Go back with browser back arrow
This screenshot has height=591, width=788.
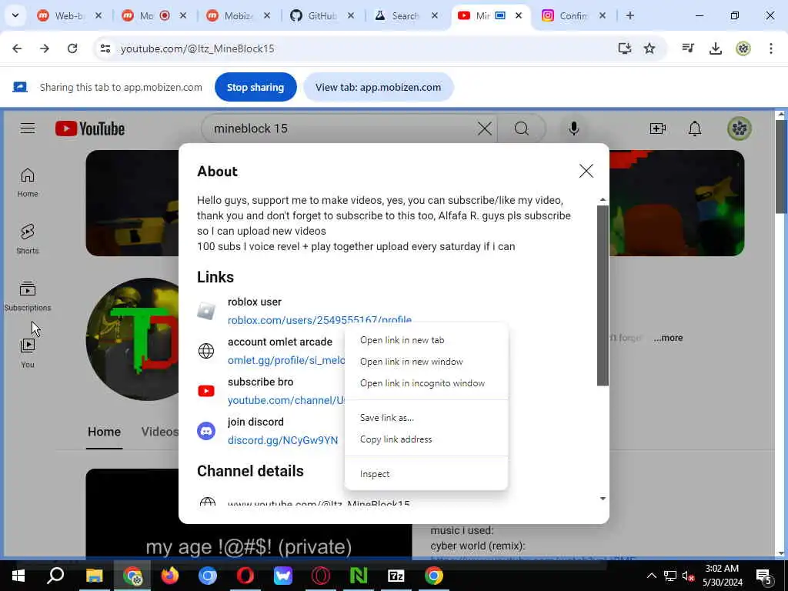pos(17,48)
